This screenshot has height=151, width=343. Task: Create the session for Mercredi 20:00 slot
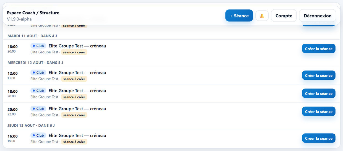(x=319, y=111)
